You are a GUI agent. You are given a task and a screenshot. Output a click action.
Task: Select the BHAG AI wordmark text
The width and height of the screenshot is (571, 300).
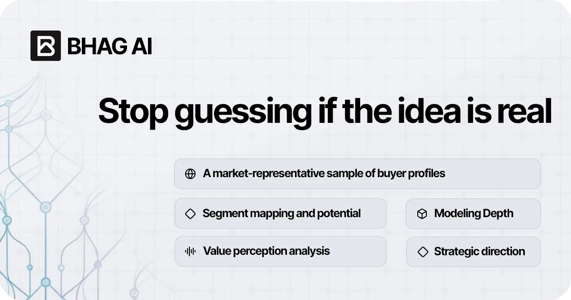[x=110, y=46]
